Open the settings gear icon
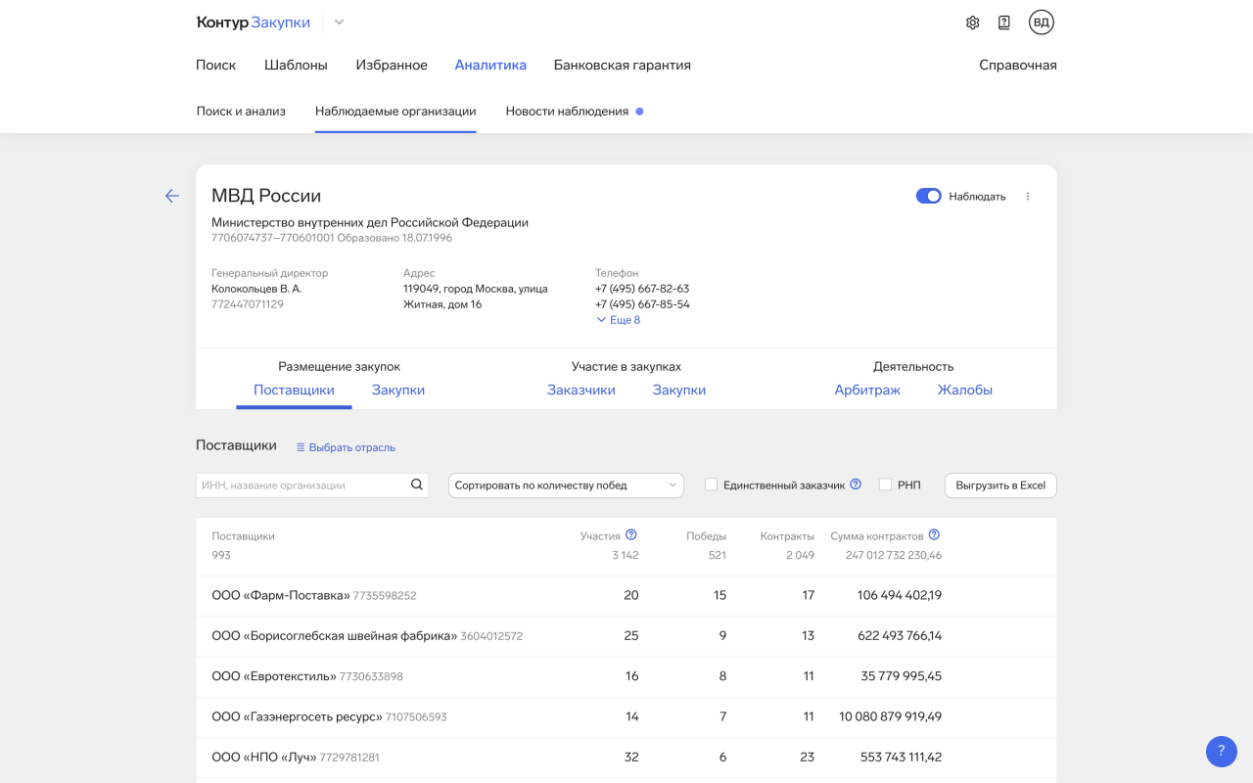This screenshot has width=1253, height=783. click(972, 23)
